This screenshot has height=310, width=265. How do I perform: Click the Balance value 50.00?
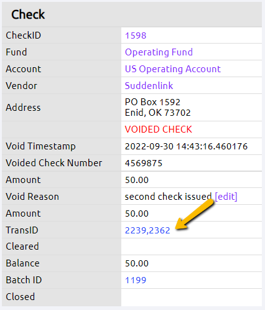pyautogui.click(x=137, y=263)
